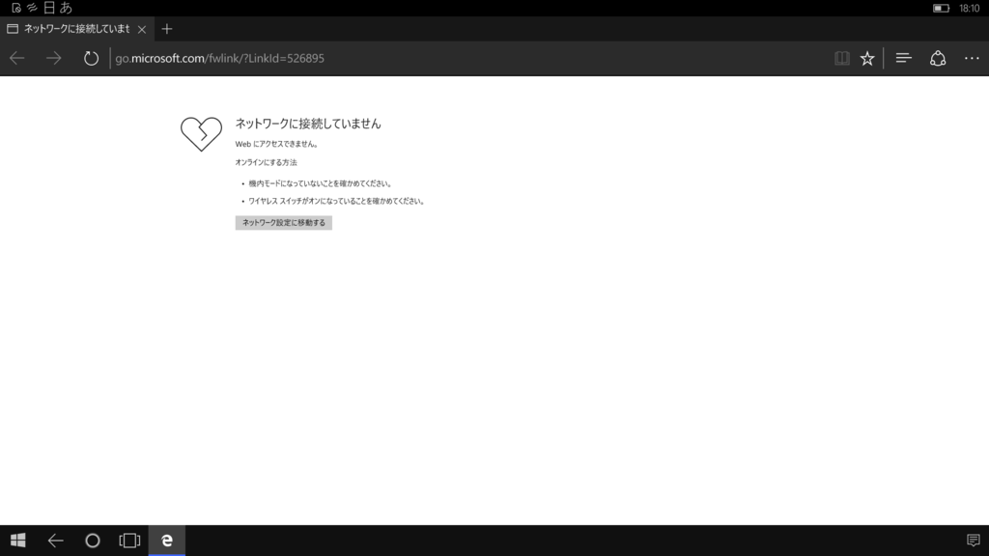Click the オンラインにする方法 text
989x556 pixels.
click(267, 162)
